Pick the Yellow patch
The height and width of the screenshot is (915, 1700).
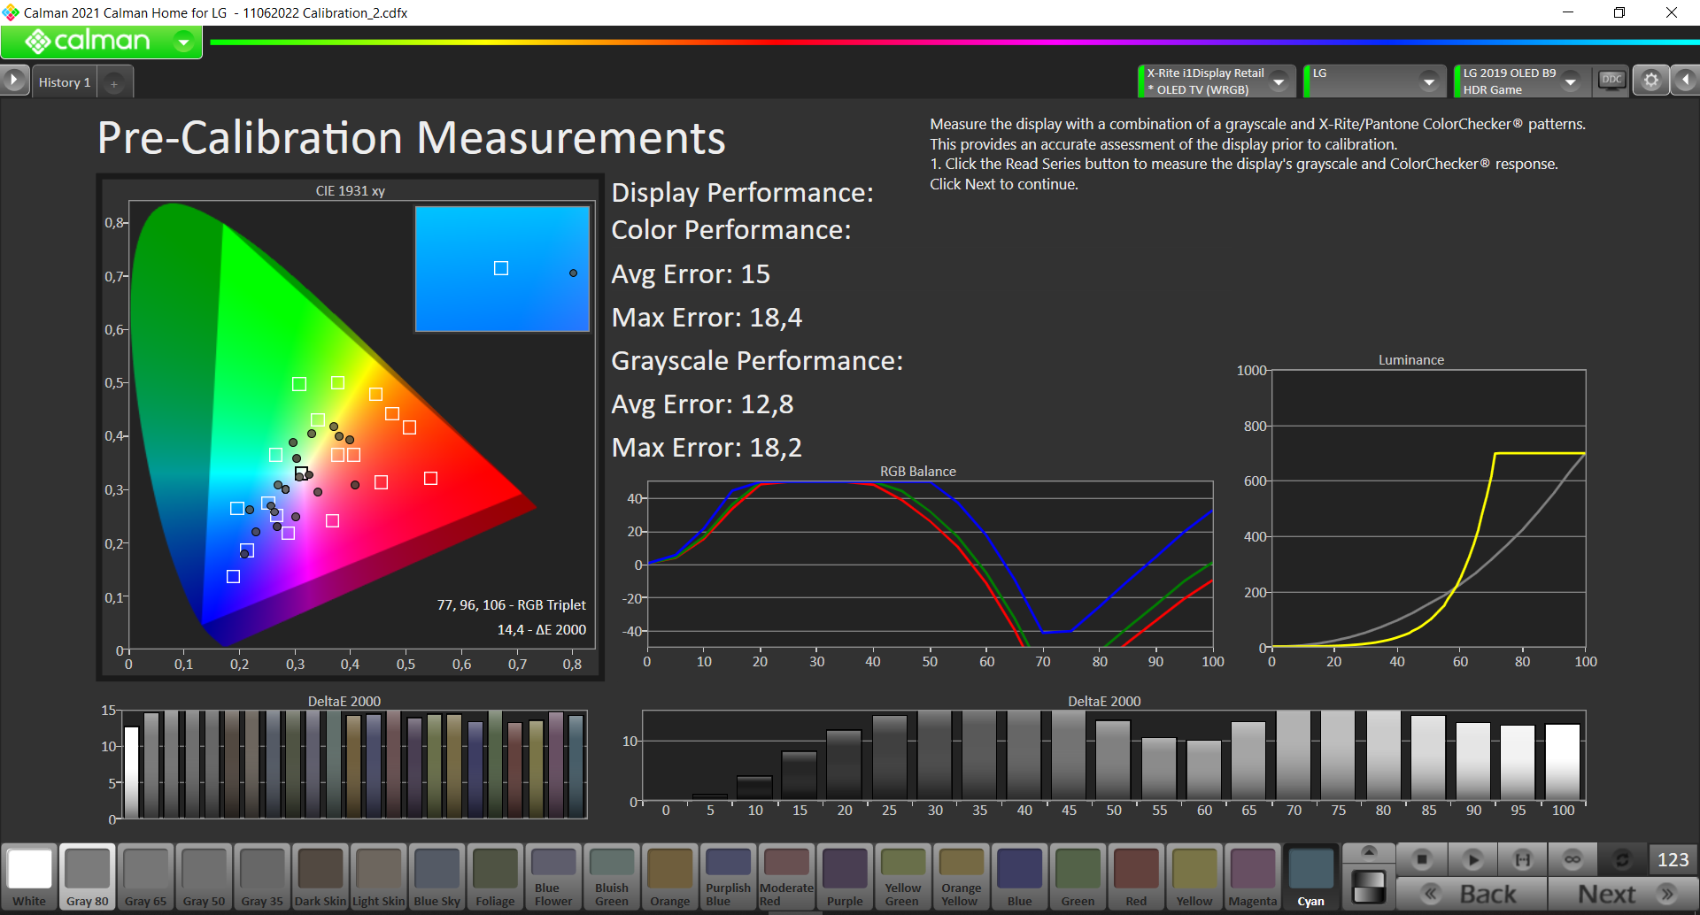click(x=1194, y=877)
